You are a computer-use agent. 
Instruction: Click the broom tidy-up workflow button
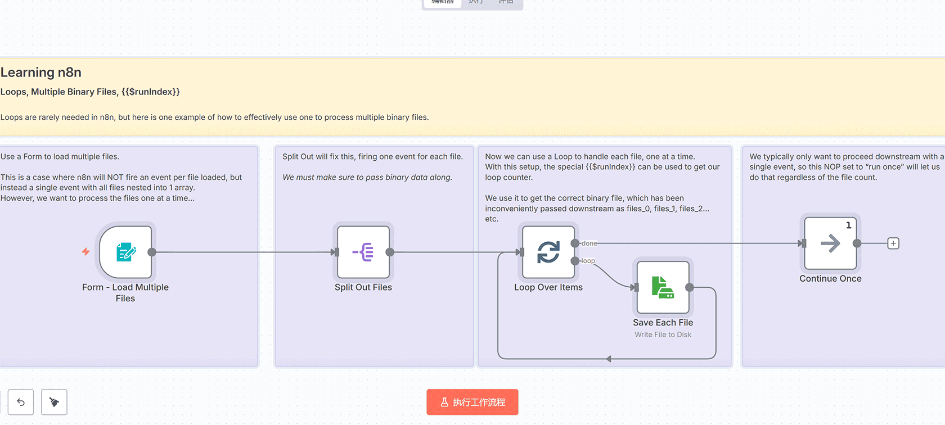[55, 402]
